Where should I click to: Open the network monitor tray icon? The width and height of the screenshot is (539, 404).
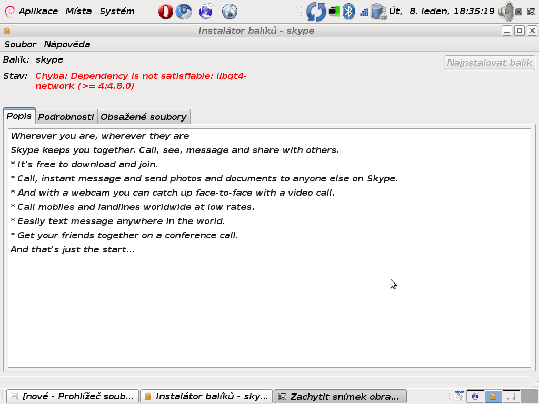[x=334, y=12]
